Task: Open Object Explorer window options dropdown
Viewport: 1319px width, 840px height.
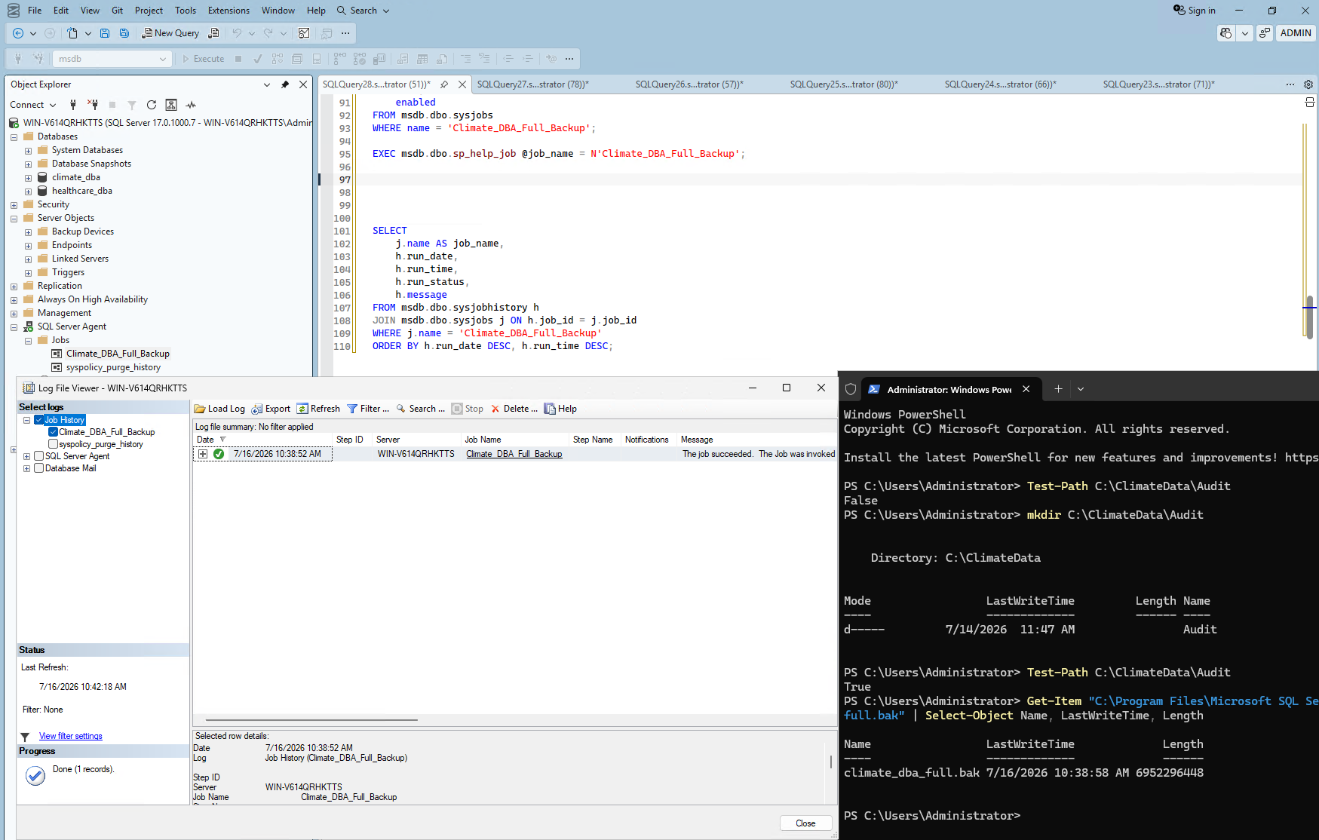Action: (x=267, y=84)
